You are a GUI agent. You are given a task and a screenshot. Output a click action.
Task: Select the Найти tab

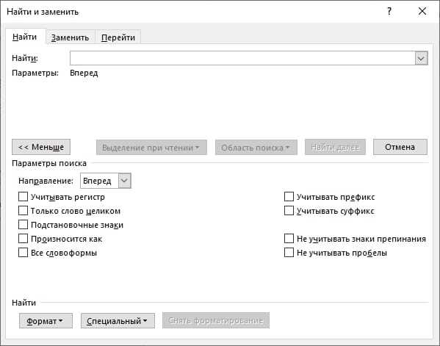[x=25, y=37]
